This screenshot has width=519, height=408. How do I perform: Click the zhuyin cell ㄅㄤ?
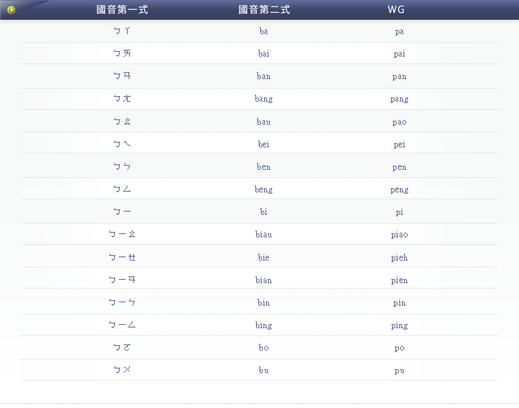click(x=122, y=98)
